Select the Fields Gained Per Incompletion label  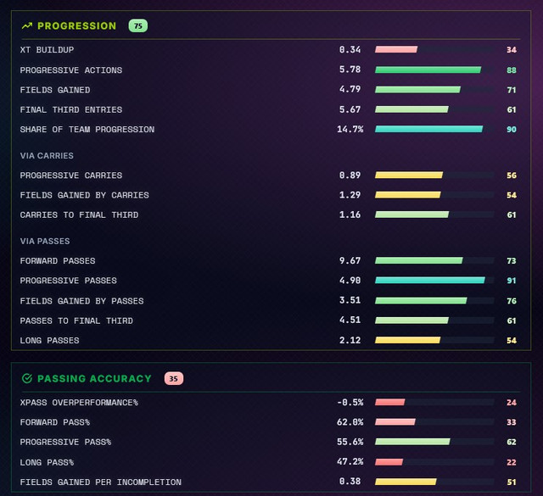click(x=101, y=482)
